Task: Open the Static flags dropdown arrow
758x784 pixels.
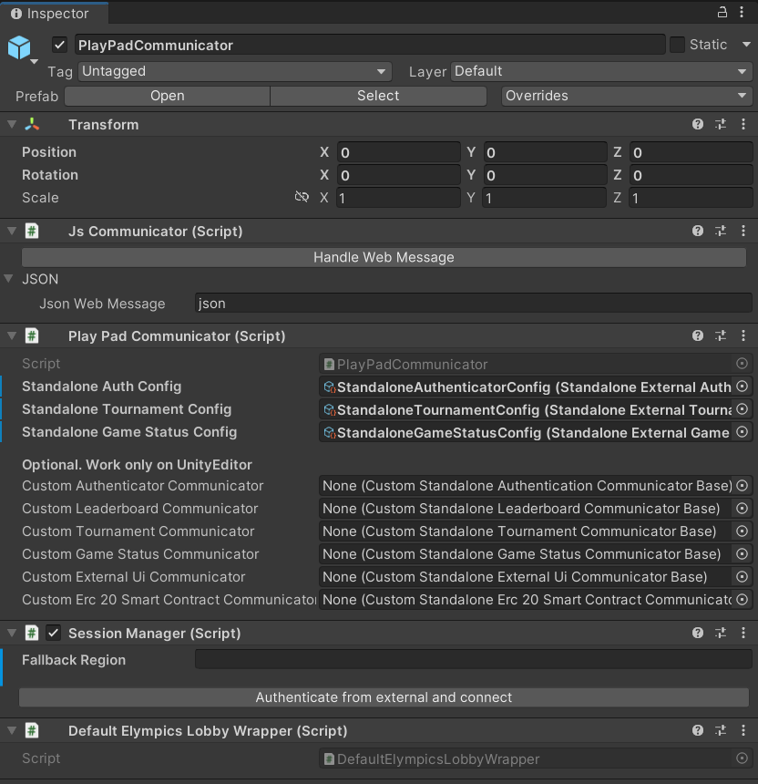Action: [746, 45]
